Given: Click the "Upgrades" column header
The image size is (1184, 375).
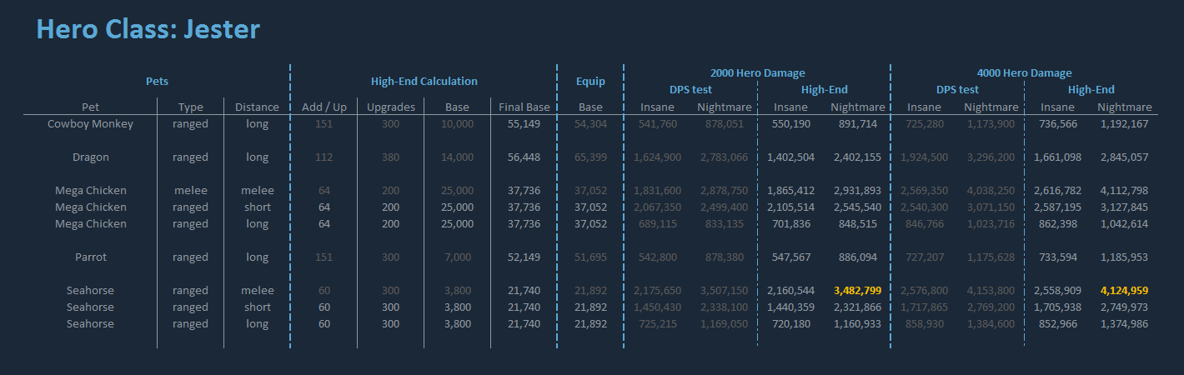Looking at the screenshot, I should (390, 107).
